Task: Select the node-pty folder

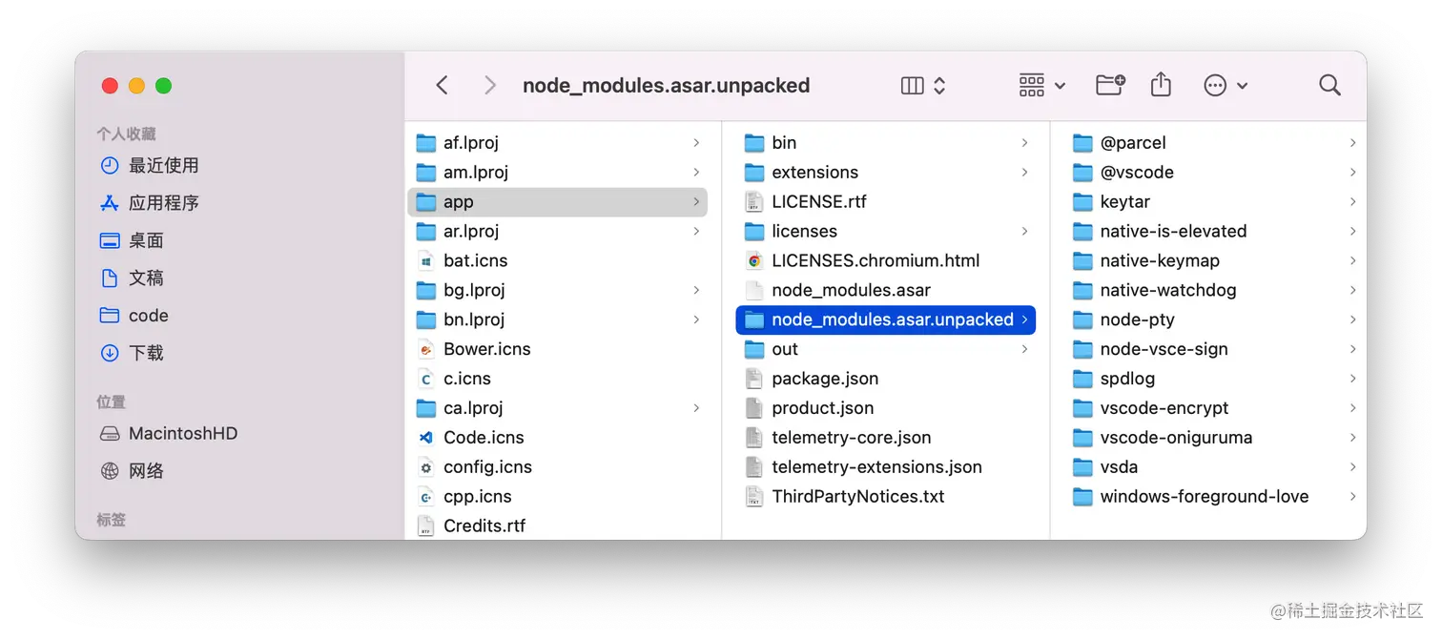Action: pyautogui.click(x=1135, y=319)
